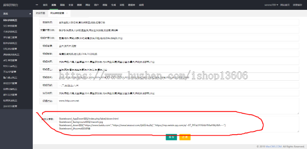Open 文章 in top navigation
This screenshot has width=307, height=149.
tap(71, 5)
